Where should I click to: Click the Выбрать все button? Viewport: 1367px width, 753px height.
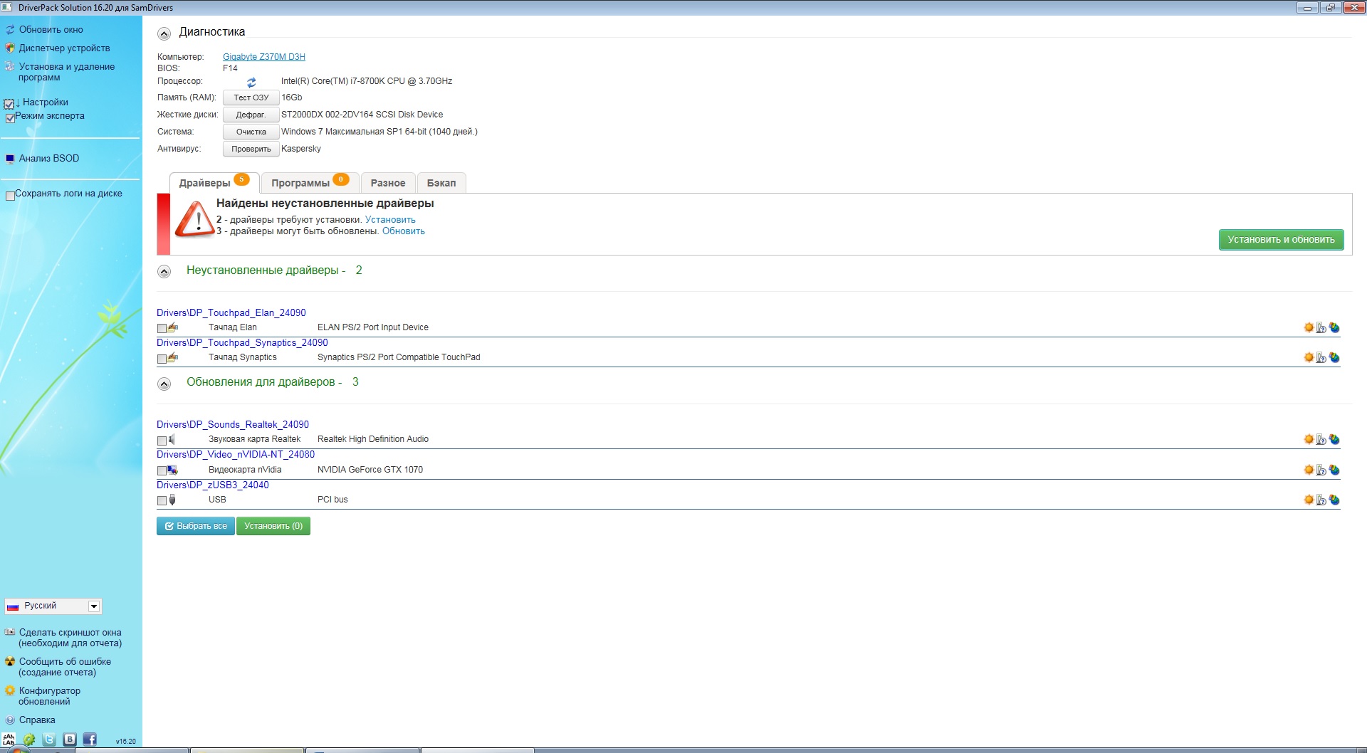[196, 526]
